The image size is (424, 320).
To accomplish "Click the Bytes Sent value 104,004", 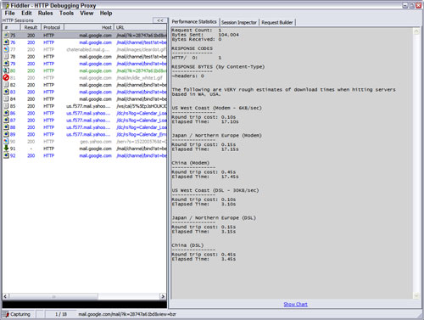I will [228, 35].
